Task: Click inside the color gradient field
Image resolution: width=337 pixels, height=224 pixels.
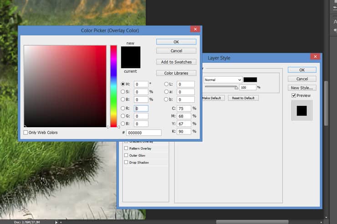Action: (x=65, y=86)
